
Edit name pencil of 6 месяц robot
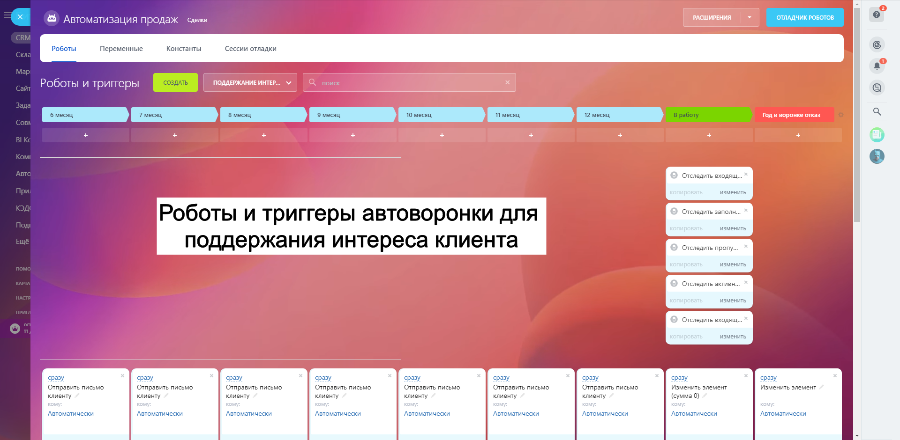pos(77,396)
